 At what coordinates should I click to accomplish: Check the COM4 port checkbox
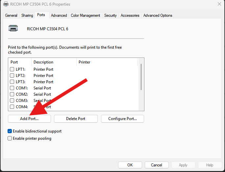point(12,107)
